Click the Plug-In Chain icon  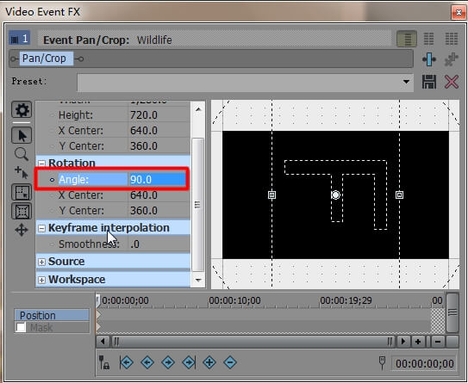[x=429, y=59]
